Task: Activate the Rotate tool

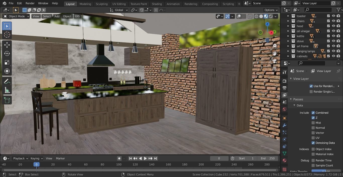Action: (7, 53)
